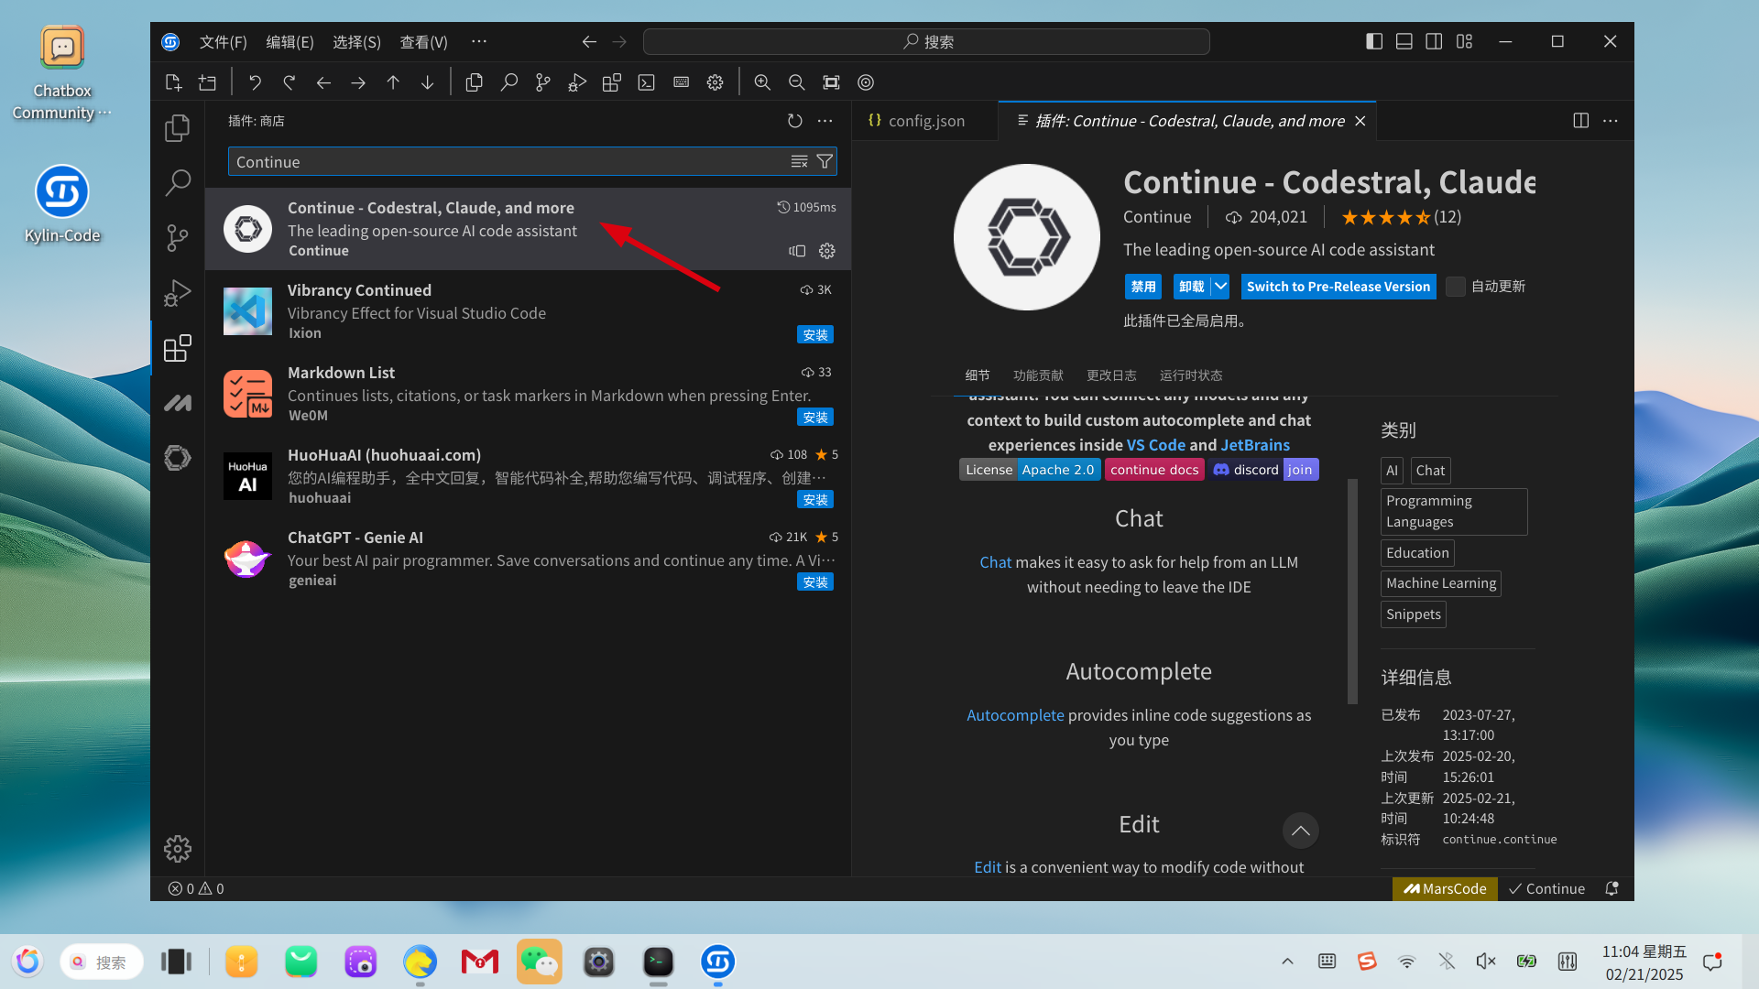Screen dimensions: 1759x989
Task: Select the Machine Learning category tag
Action: point(1440,583)
